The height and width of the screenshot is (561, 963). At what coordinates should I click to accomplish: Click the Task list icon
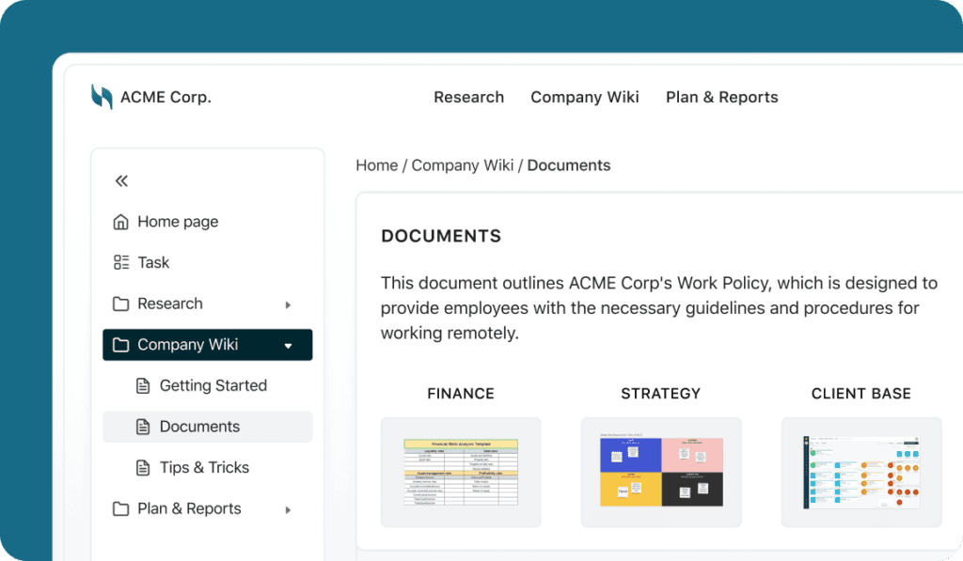(x=121, y=263)
